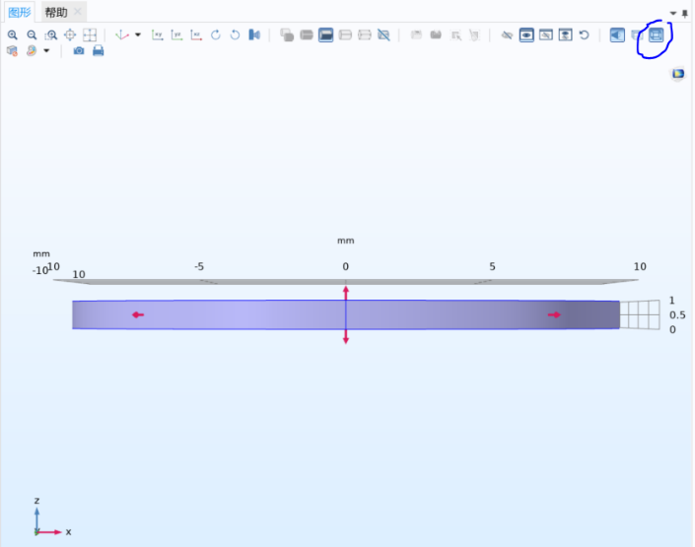Click the '0.5' z-axis tick label
The width and height of the screenshot is (695, 547).
pyautogui.click(x=677, y=315)
